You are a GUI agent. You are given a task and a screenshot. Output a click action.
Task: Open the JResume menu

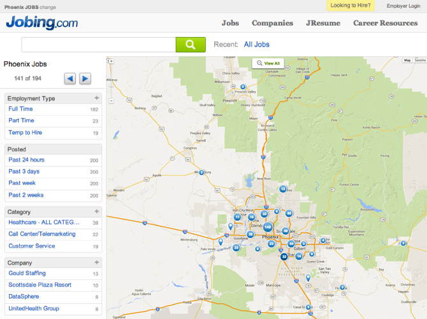[323, 23]
